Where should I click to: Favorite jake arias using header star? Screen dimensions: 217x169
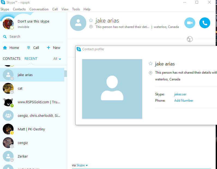pos(91,20)
